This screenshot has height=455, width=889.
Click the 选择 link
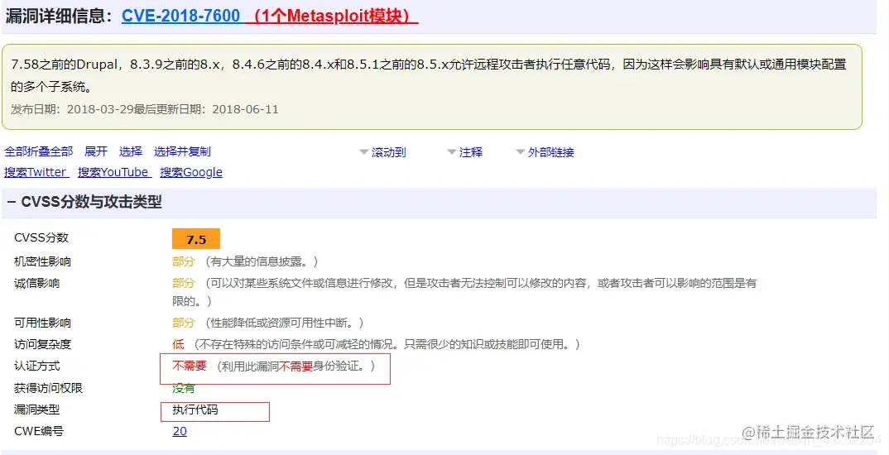(131, 151)
